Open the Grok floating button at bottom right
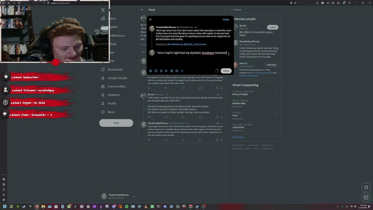Image resolution: width=373 pixels, height=210 pixels. (x=366, y=188)
